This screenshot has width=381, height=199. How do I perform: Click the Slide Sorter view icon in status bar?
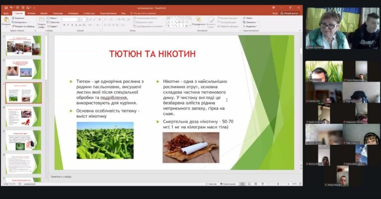250,184
